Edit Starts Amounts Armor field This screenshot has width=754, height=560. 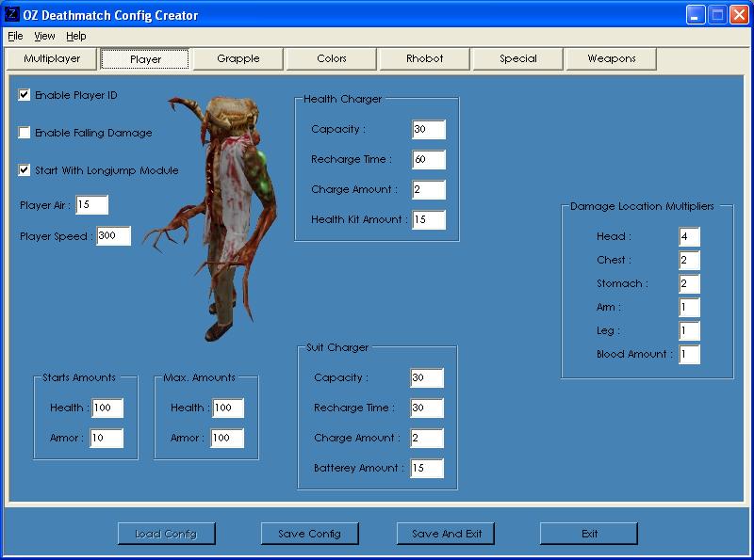[107, 438]
